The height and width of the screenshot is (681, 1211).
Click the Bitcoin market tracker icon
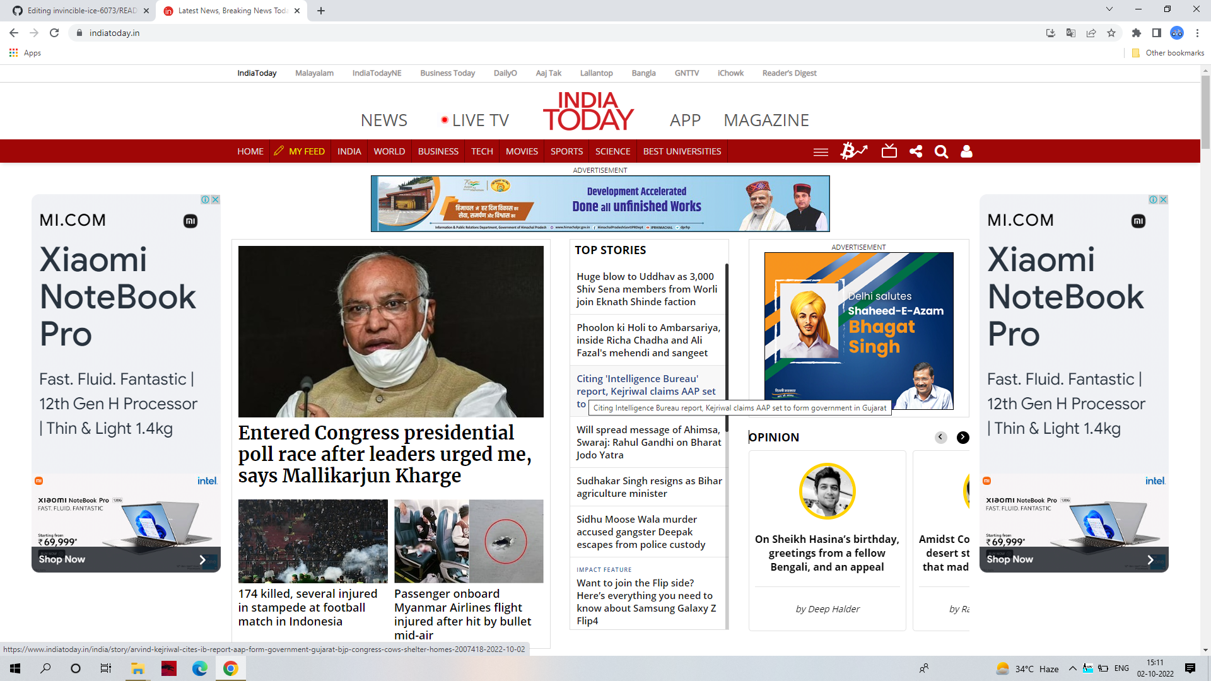pos(855,151)
